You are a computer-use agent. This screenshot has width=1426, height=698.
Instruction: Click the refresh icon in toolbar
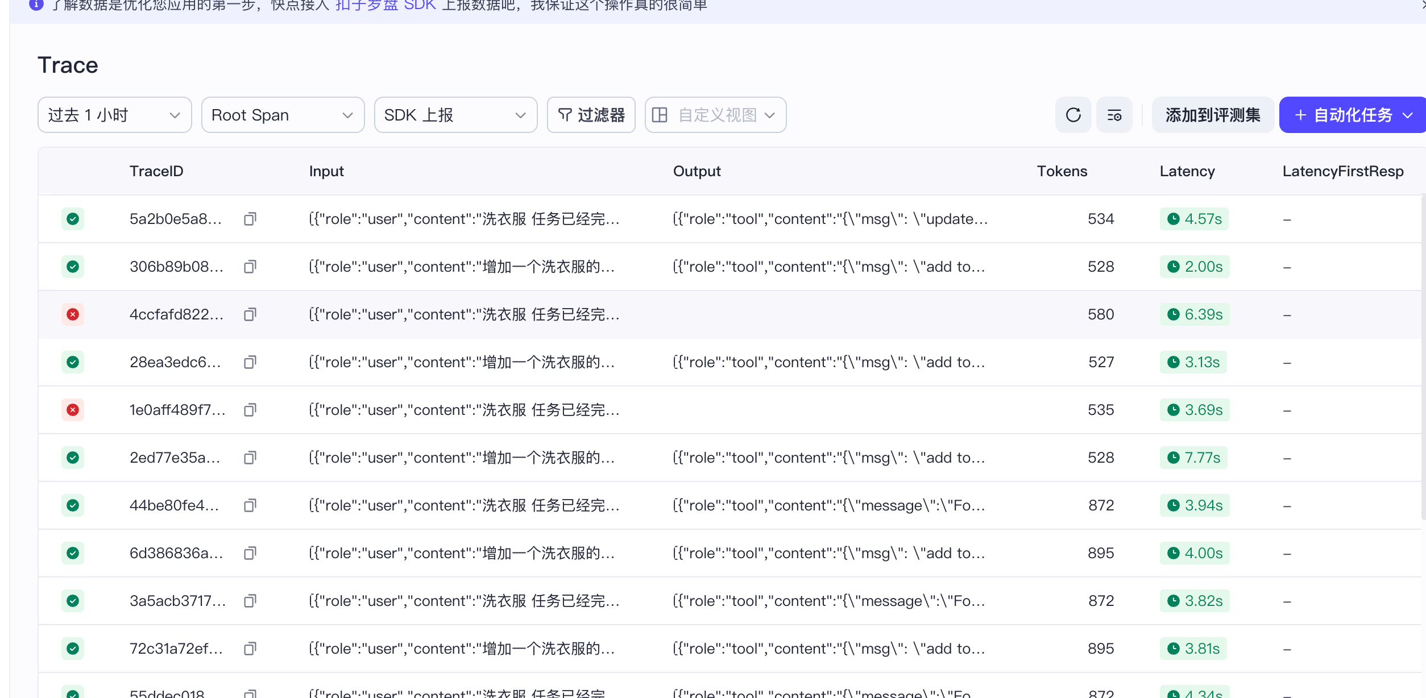[1073, 115]
